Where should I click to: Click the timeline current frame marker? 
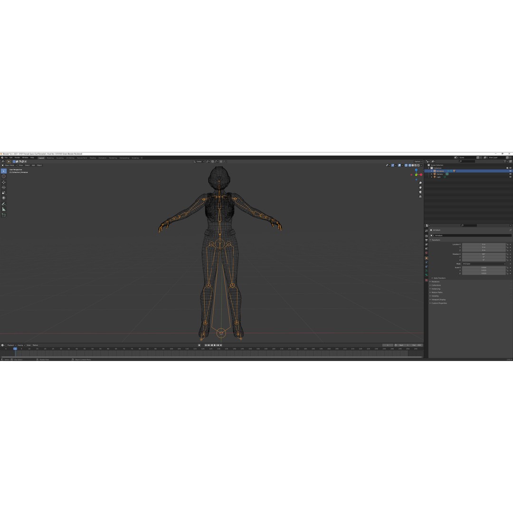pos(15,349)
